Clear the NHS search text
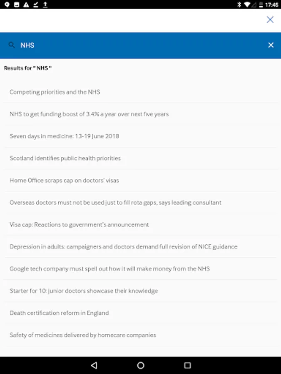Screen dimensions: 281x374 coord(271,45)
